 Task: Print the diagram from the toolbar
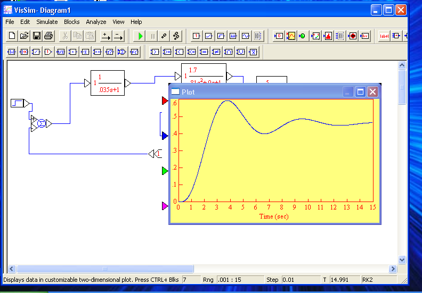click(x=48, y=36)
